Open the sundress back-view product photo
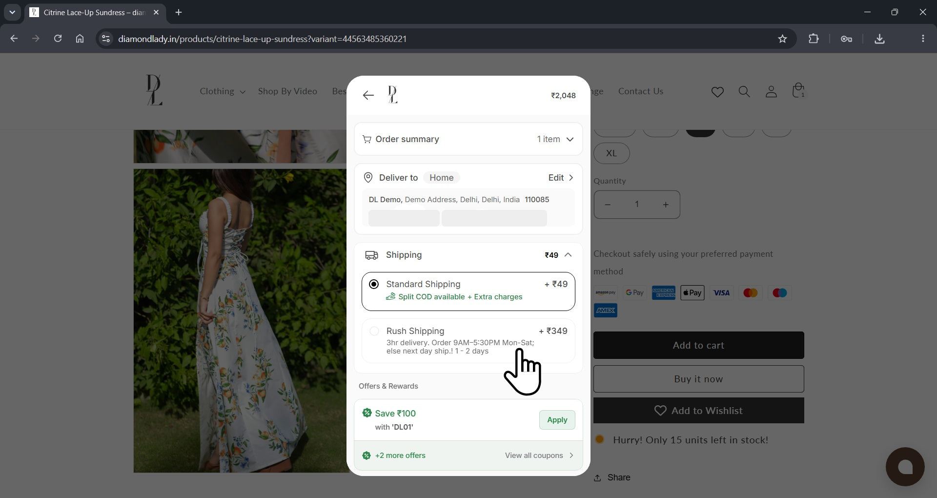Screen dimensions: 937x498 [x=240, y=321]
